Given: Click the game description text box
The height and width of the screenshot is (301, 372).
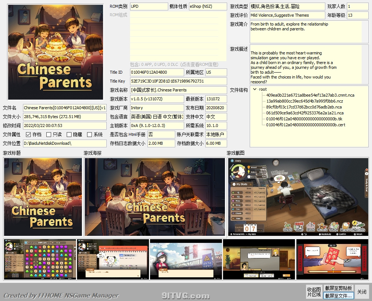Looking at the screenshot, I should [309, 64].
